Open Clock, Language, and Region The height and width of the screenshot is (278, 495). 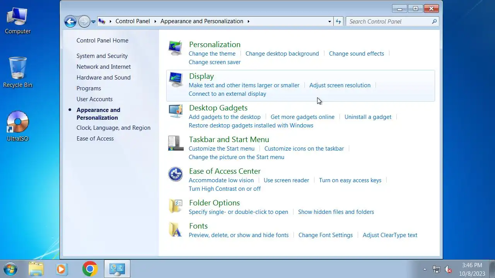pos(113,128)
